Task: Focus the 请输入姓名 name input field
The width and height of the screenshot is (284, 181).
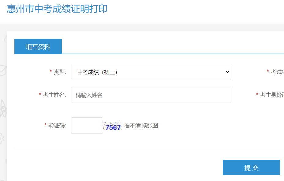Action: [151, 95]
